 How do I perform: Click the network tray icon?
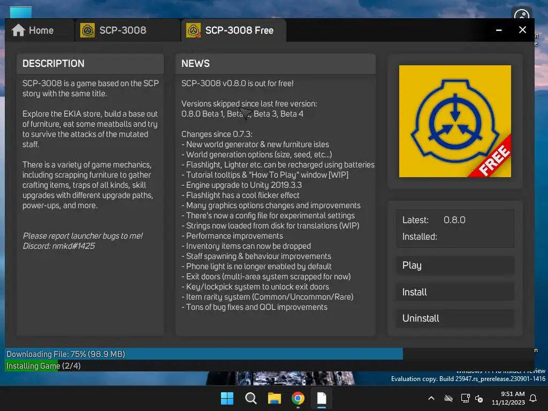[x=465, y=398]
